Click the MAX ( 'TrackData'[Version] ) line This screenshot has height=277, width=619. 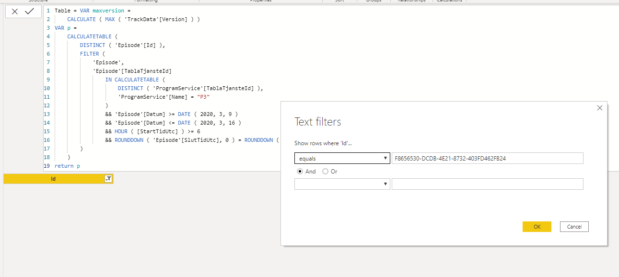coord(133,19)
